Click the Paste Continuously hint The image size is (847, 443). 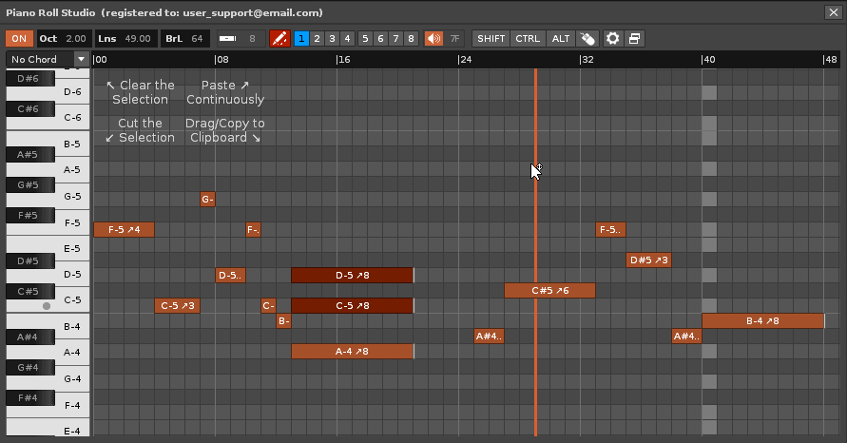[225, 92]
